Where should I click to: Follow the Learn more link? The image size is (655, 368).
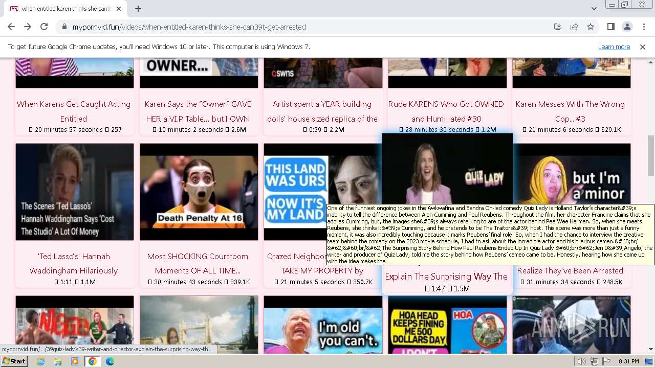614,47
